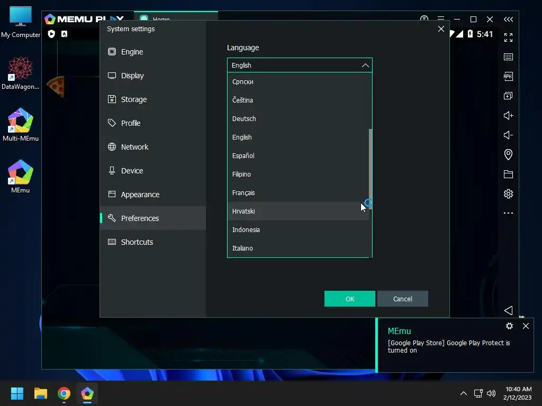Choose Italiano from the language list
Image resolution: width=542 pixels, height=406 pixels.
(x=299, y=248)
